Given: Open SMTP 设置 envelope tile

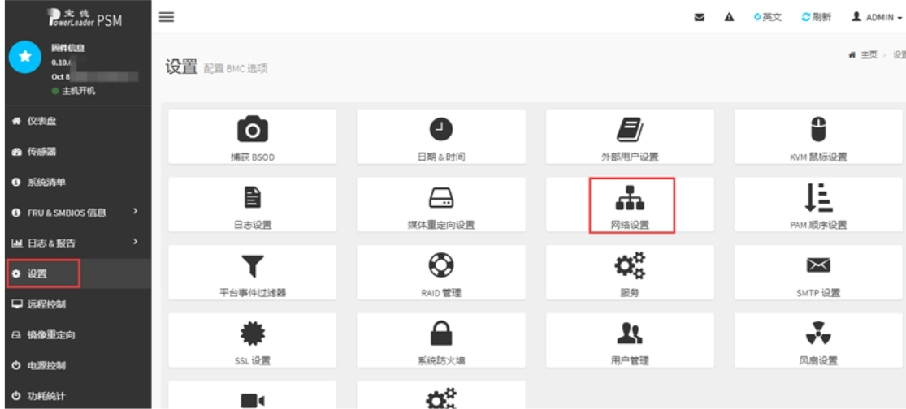Looking at the screenshot, I should tap(818, 273).
